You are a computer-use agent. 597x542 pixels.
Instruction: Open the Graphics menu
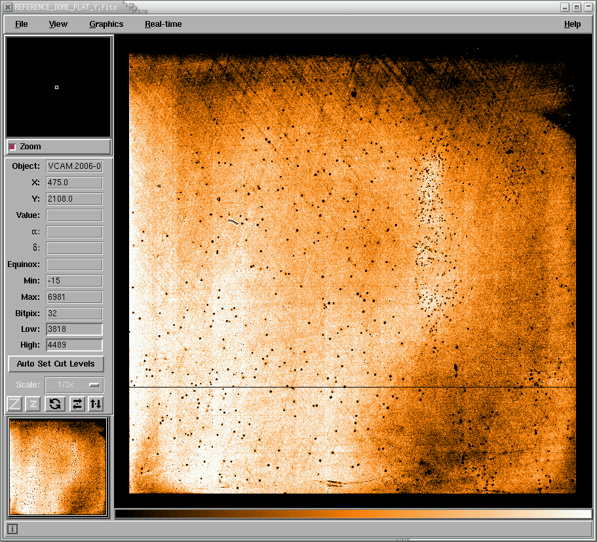pos(106,24)
